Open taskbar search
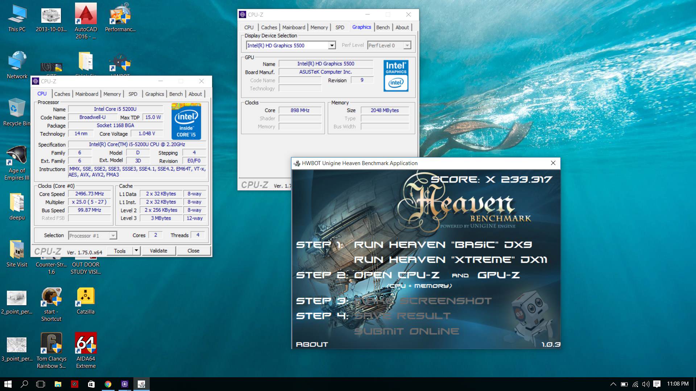Image resolution: width=696 pixels, height=391 pixels. pyautogui.click(x=24, y=384)
